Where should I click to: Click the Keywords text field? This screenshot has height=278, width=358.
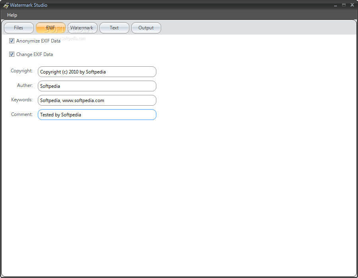[x=97, y=100]
